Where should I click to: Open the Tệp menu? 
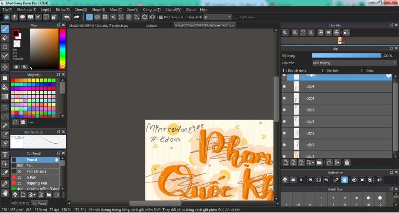pos(7,10)
